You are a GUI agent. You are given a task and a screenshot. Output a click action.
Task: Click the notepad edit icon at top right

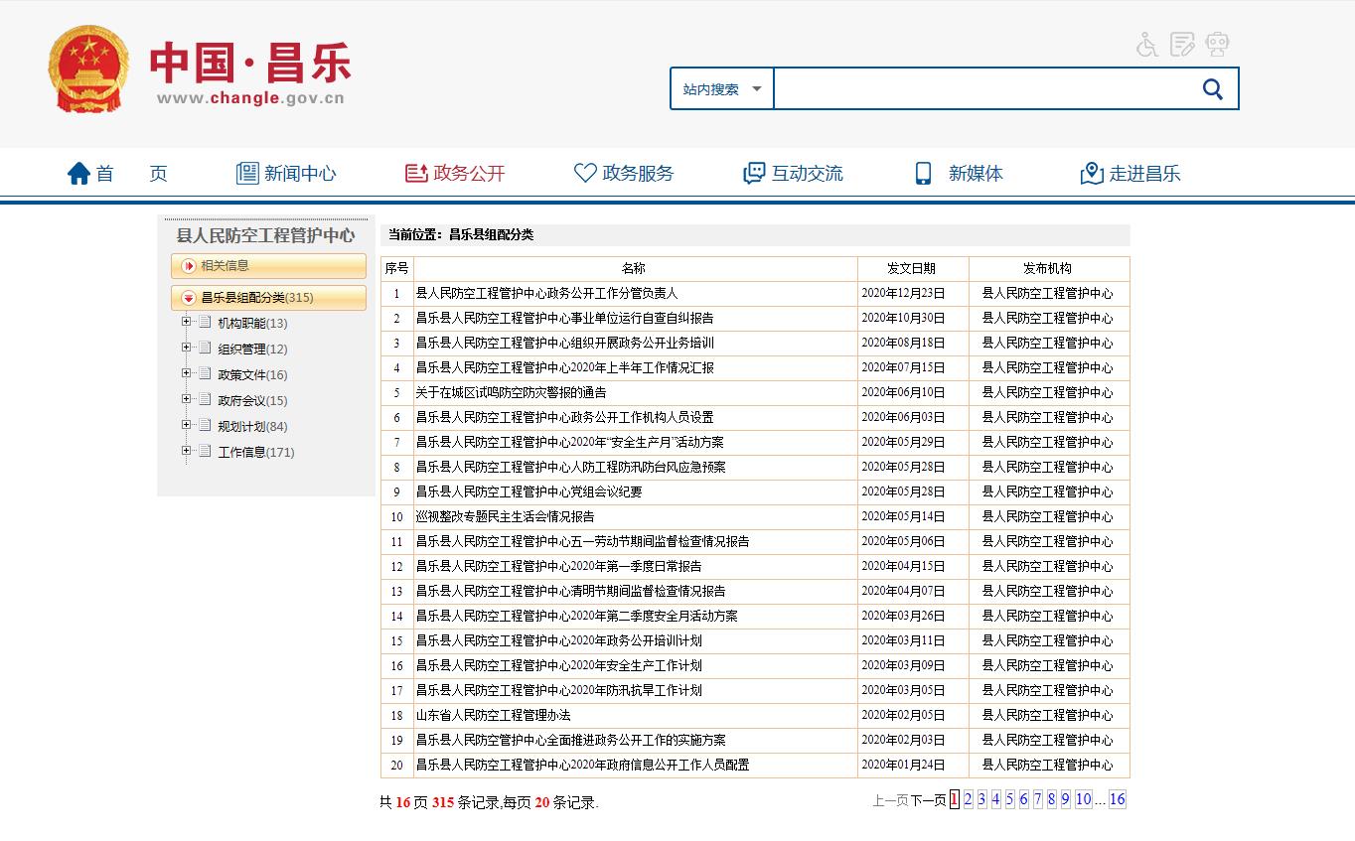(1182, 45)
